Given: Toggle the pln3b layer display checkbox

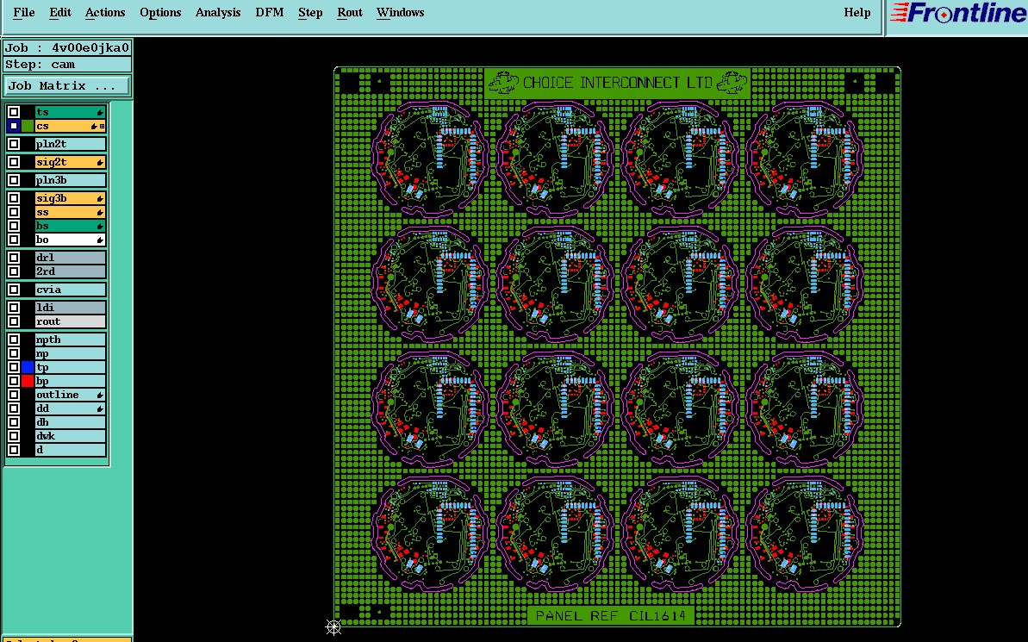Looking at the screenshot, I should pos(14,180).
